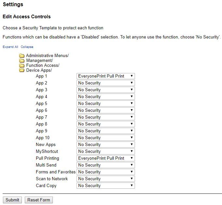Open the App 5 security dropdown
This screenshot has height=205, width=222.
106,104
